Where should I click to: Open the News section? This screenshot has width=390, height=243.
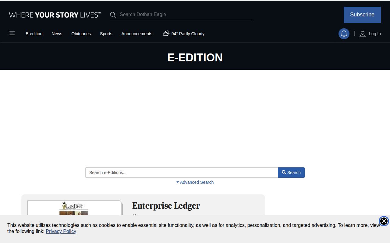coord(57,34)
